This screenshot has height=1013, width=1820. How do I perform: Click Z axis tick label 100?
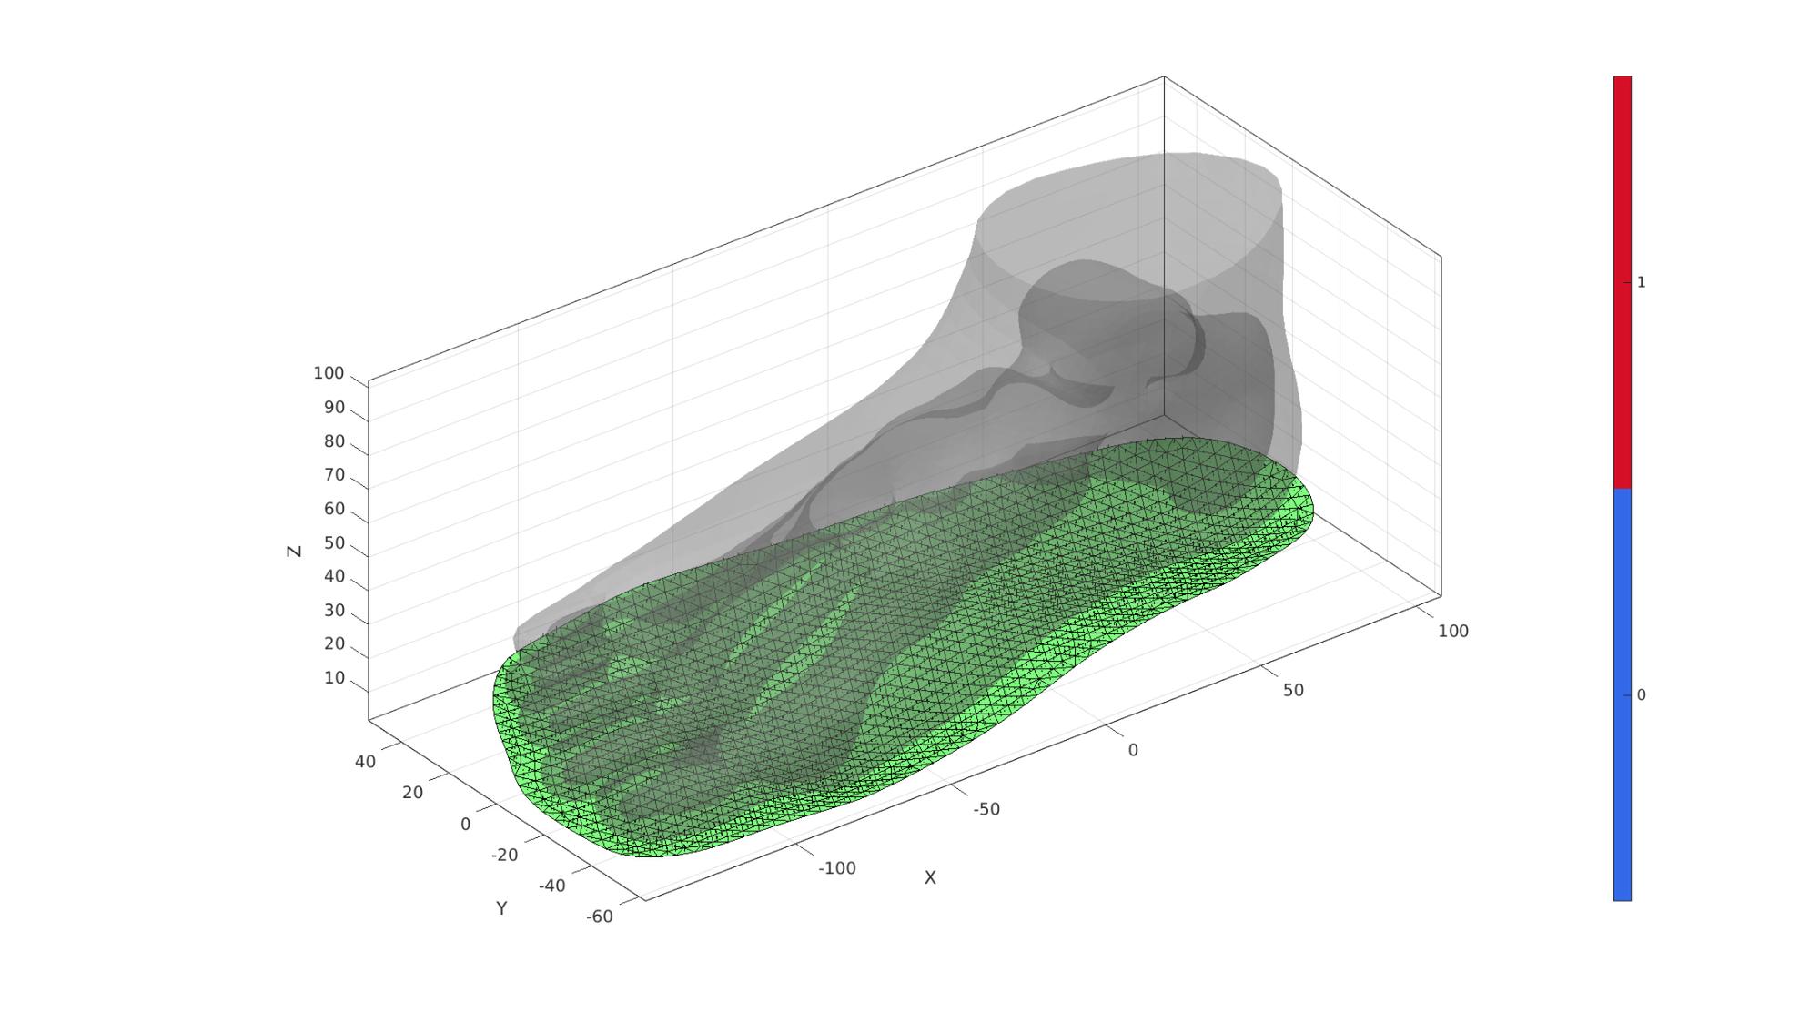[329, 373]
